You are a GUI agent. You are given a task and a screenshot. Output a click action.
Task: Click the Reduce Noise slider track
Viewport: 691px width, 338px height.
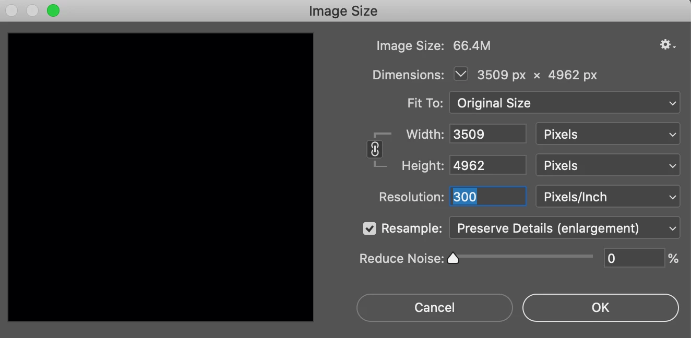pos(521,256)
